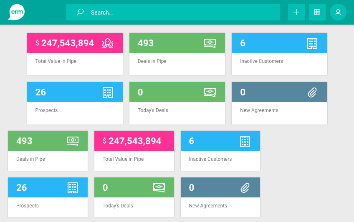
Task: Click the crm speech-bubble logo
Action: coord(16,12)
